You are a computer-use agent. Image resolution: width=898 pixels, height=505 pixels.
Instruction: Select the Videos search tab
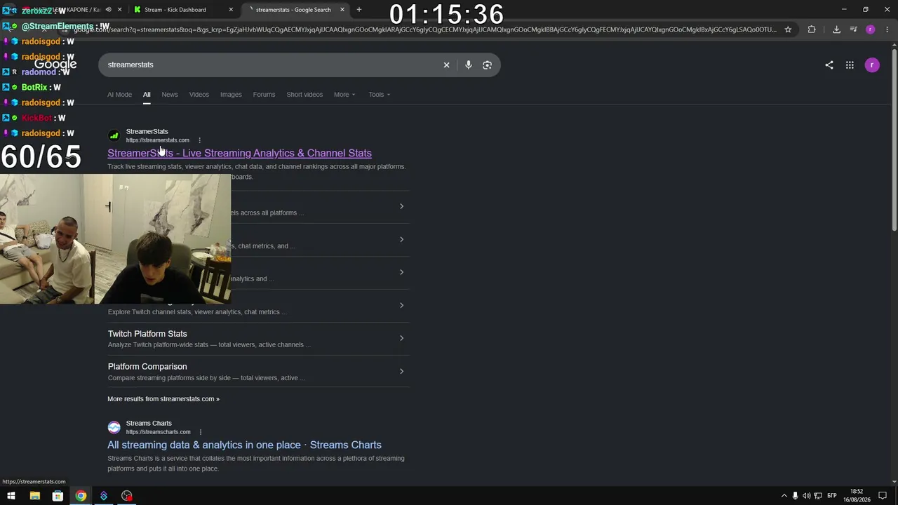click(199, 95)
